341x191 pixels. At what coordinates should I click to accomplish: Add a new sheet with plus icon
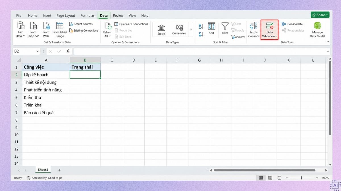(x=59, y=170)
